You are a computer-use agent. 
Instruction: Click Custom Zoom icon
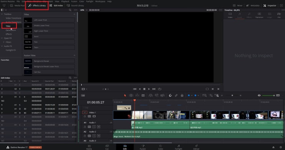[216, 95]
